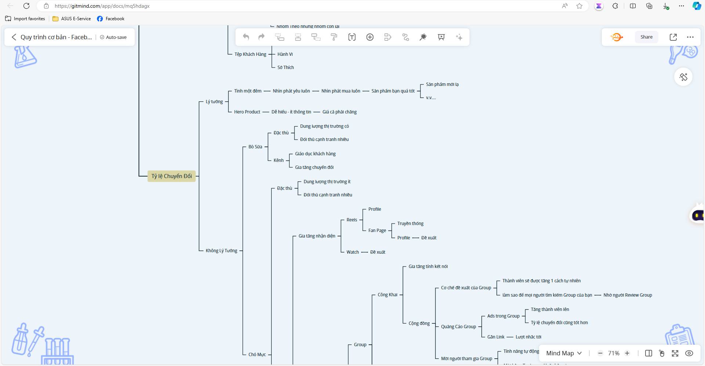This screenshot has height=366, width=705.
Task: Toggle the eye view-only mode
Action: coord(689,353)
